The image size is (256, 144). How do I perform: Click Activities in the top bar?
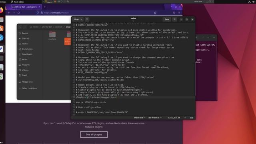pyautogui.click(x=3, y=2)
